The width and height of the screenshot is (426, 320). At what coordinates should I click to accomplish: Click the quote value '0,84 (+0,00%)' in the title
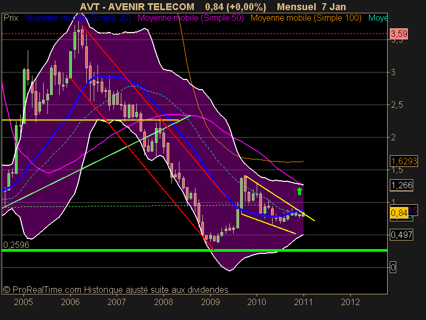click(235, 6)
